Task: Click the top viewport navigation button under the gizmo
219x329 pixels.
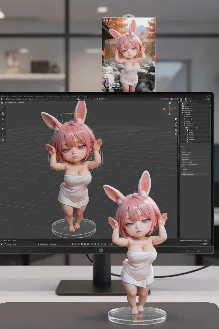Action: pos(176,119)
